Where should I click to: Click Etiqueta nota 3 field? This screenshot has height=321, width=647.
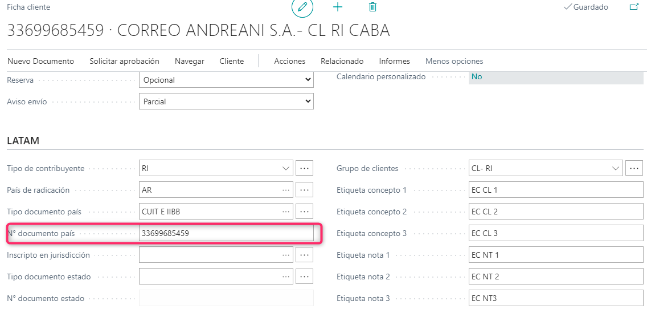(x=556, y=298)
